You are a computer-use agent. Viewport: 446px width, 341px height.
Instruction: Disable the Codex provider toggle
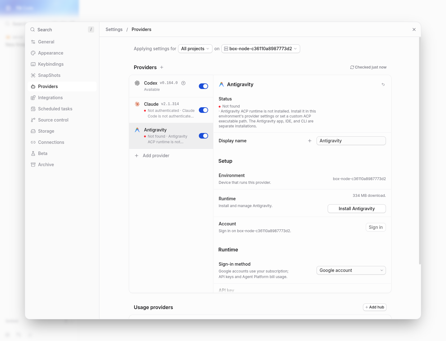203,86
